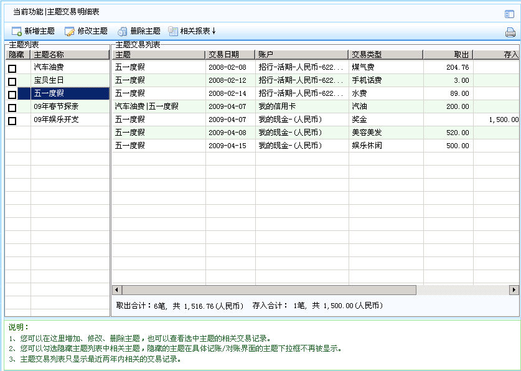Viewport: 521px width, 371px height.
Task: Toggle hide checkbox for 宝贝生日
Action: (x=12, y=82)
